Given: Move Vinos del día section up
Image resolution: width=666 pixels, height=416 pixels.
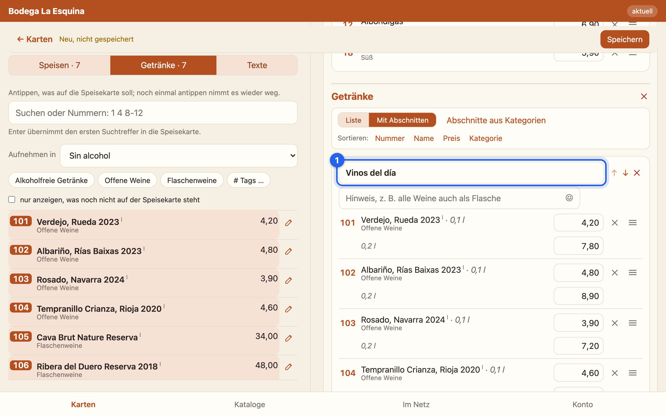Looking at the screenshot, I should (614, 173).
